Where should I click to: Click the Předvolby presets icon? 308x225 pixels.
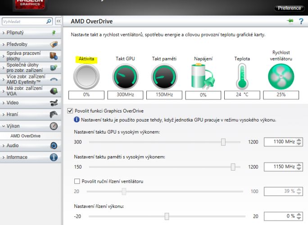pos(54,45)
